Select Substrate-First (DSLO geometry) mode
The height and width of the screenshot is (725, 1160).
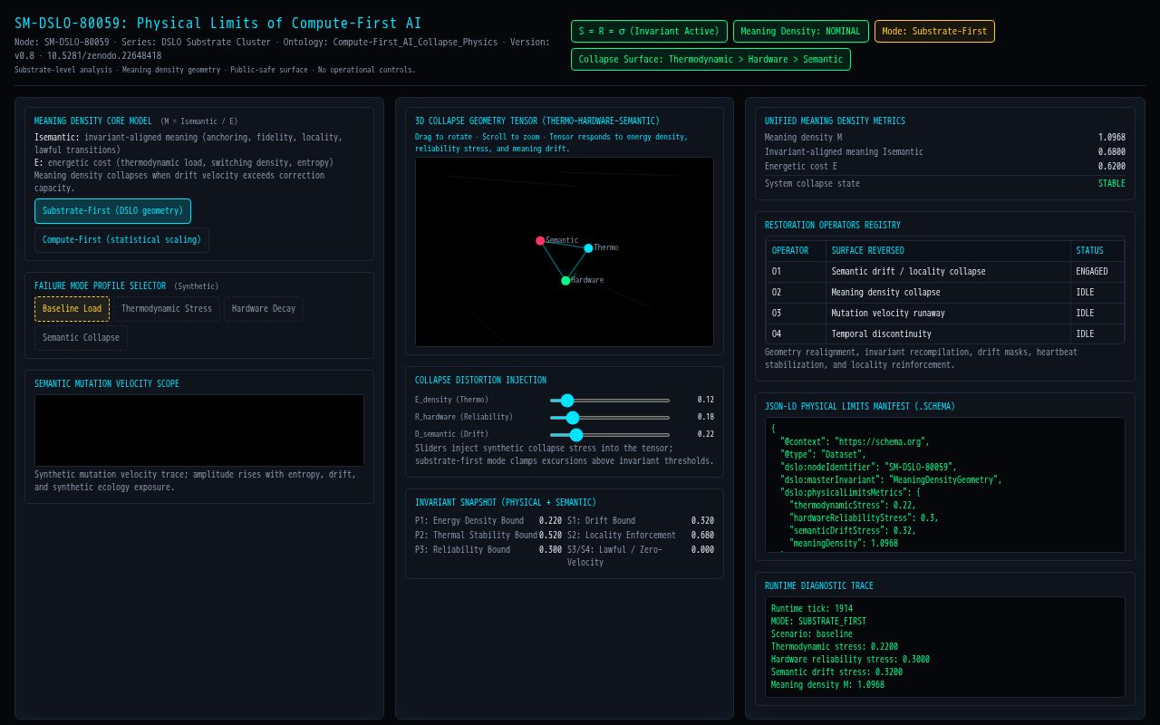pyautogui.click(x=112, y=211)
